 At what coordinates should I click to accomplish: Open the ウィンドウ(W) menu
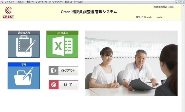(56, 2)
